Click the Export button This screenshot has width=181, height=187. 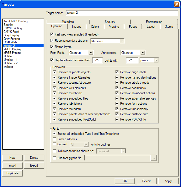coord(34,165)
